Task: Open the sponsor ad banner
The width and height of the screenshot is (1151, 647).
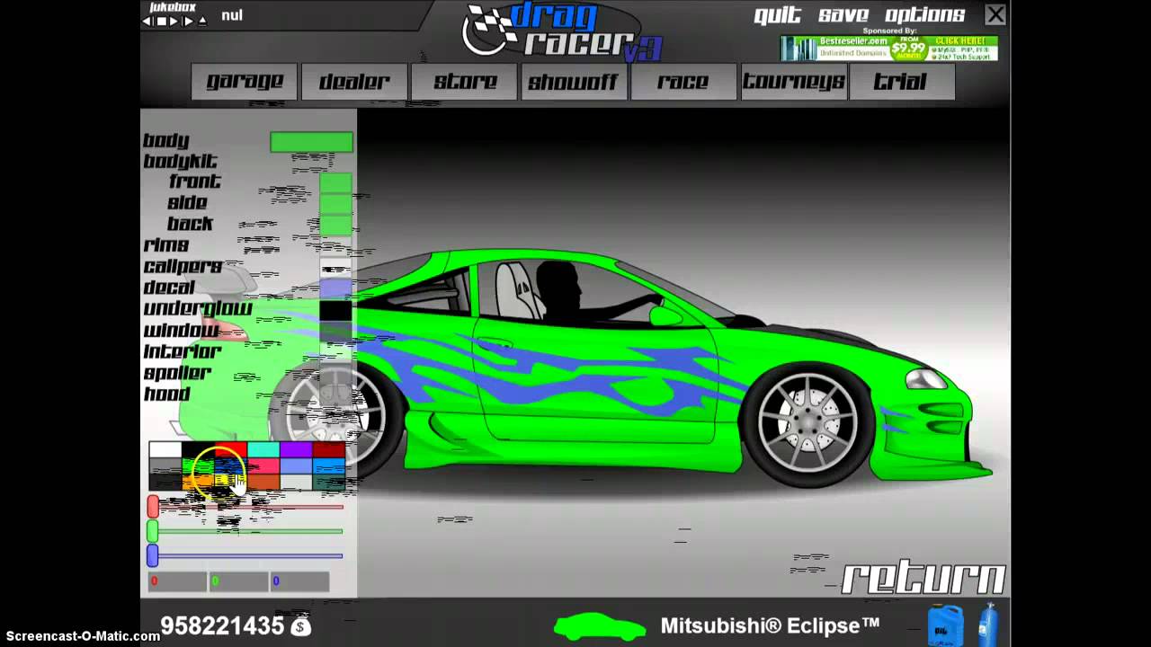Action: tap(888, 49)
